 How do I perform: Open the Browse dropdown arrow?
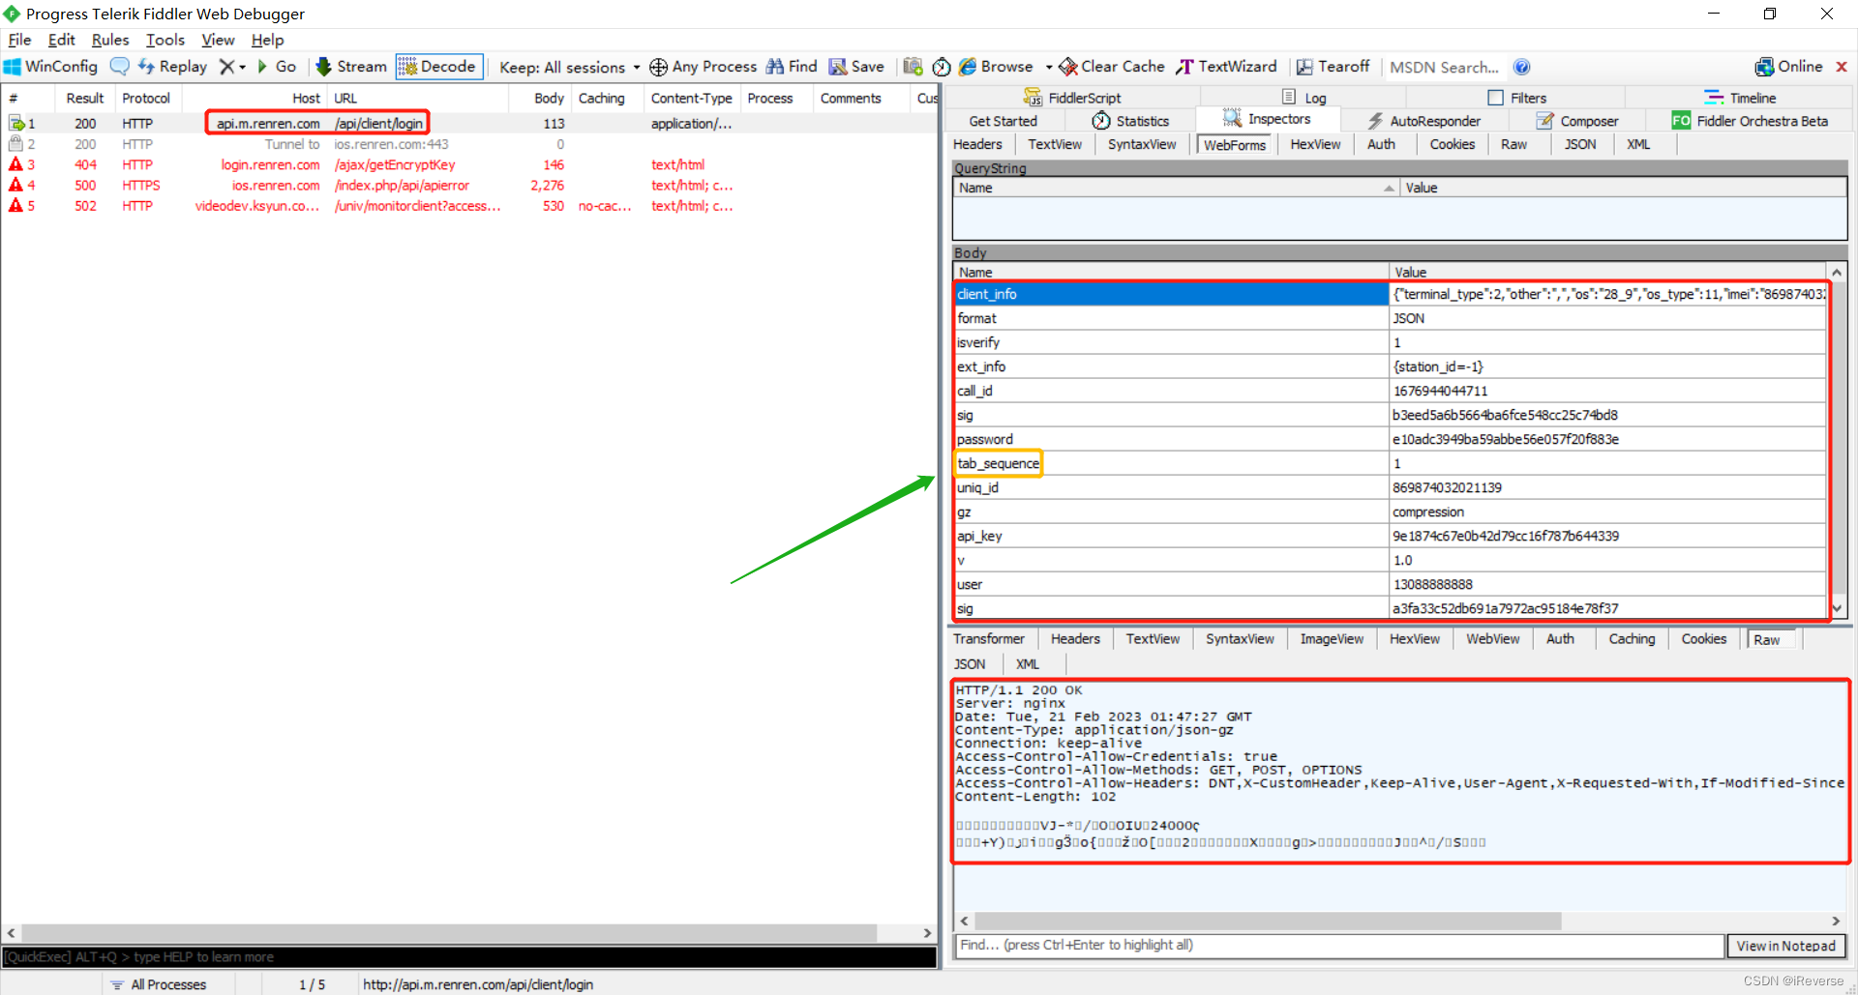tap(1049, 68)
